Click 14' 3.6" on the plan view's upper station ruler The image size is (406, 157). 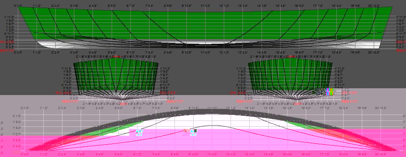(x=268, y=108)
